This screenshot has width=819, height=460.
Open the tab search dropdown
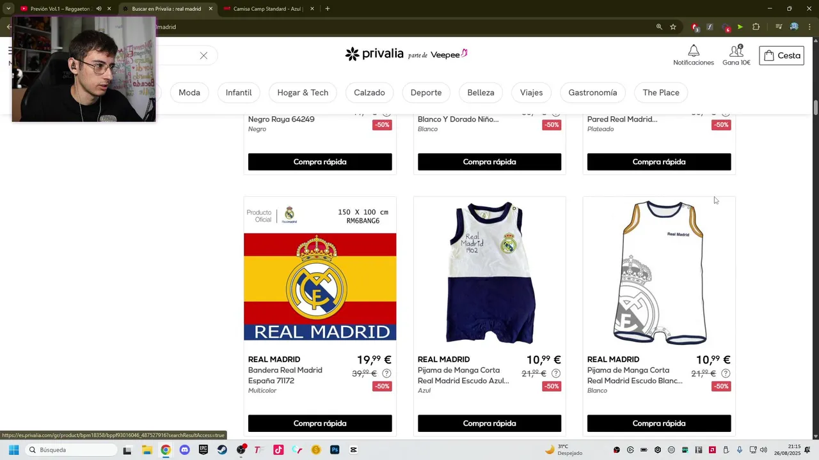coord(8,9)
